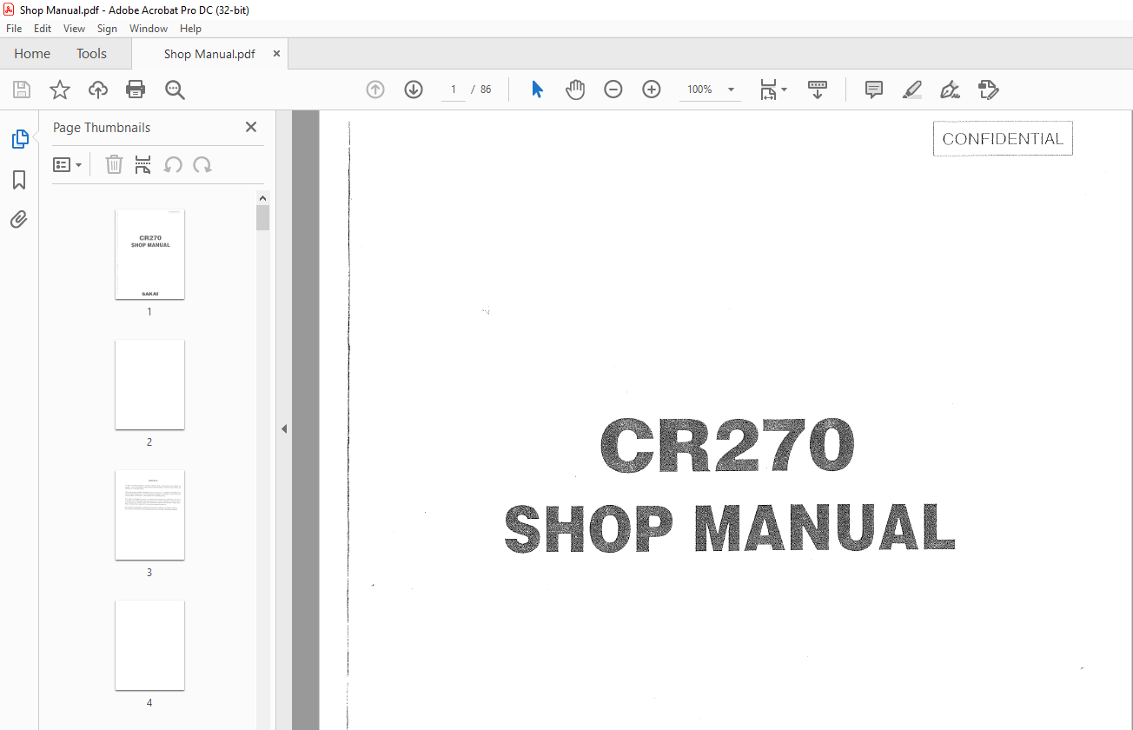Viewport: 1133px width, 730px height.
Task: Click the page break insert icon
Action: (143, 165)
